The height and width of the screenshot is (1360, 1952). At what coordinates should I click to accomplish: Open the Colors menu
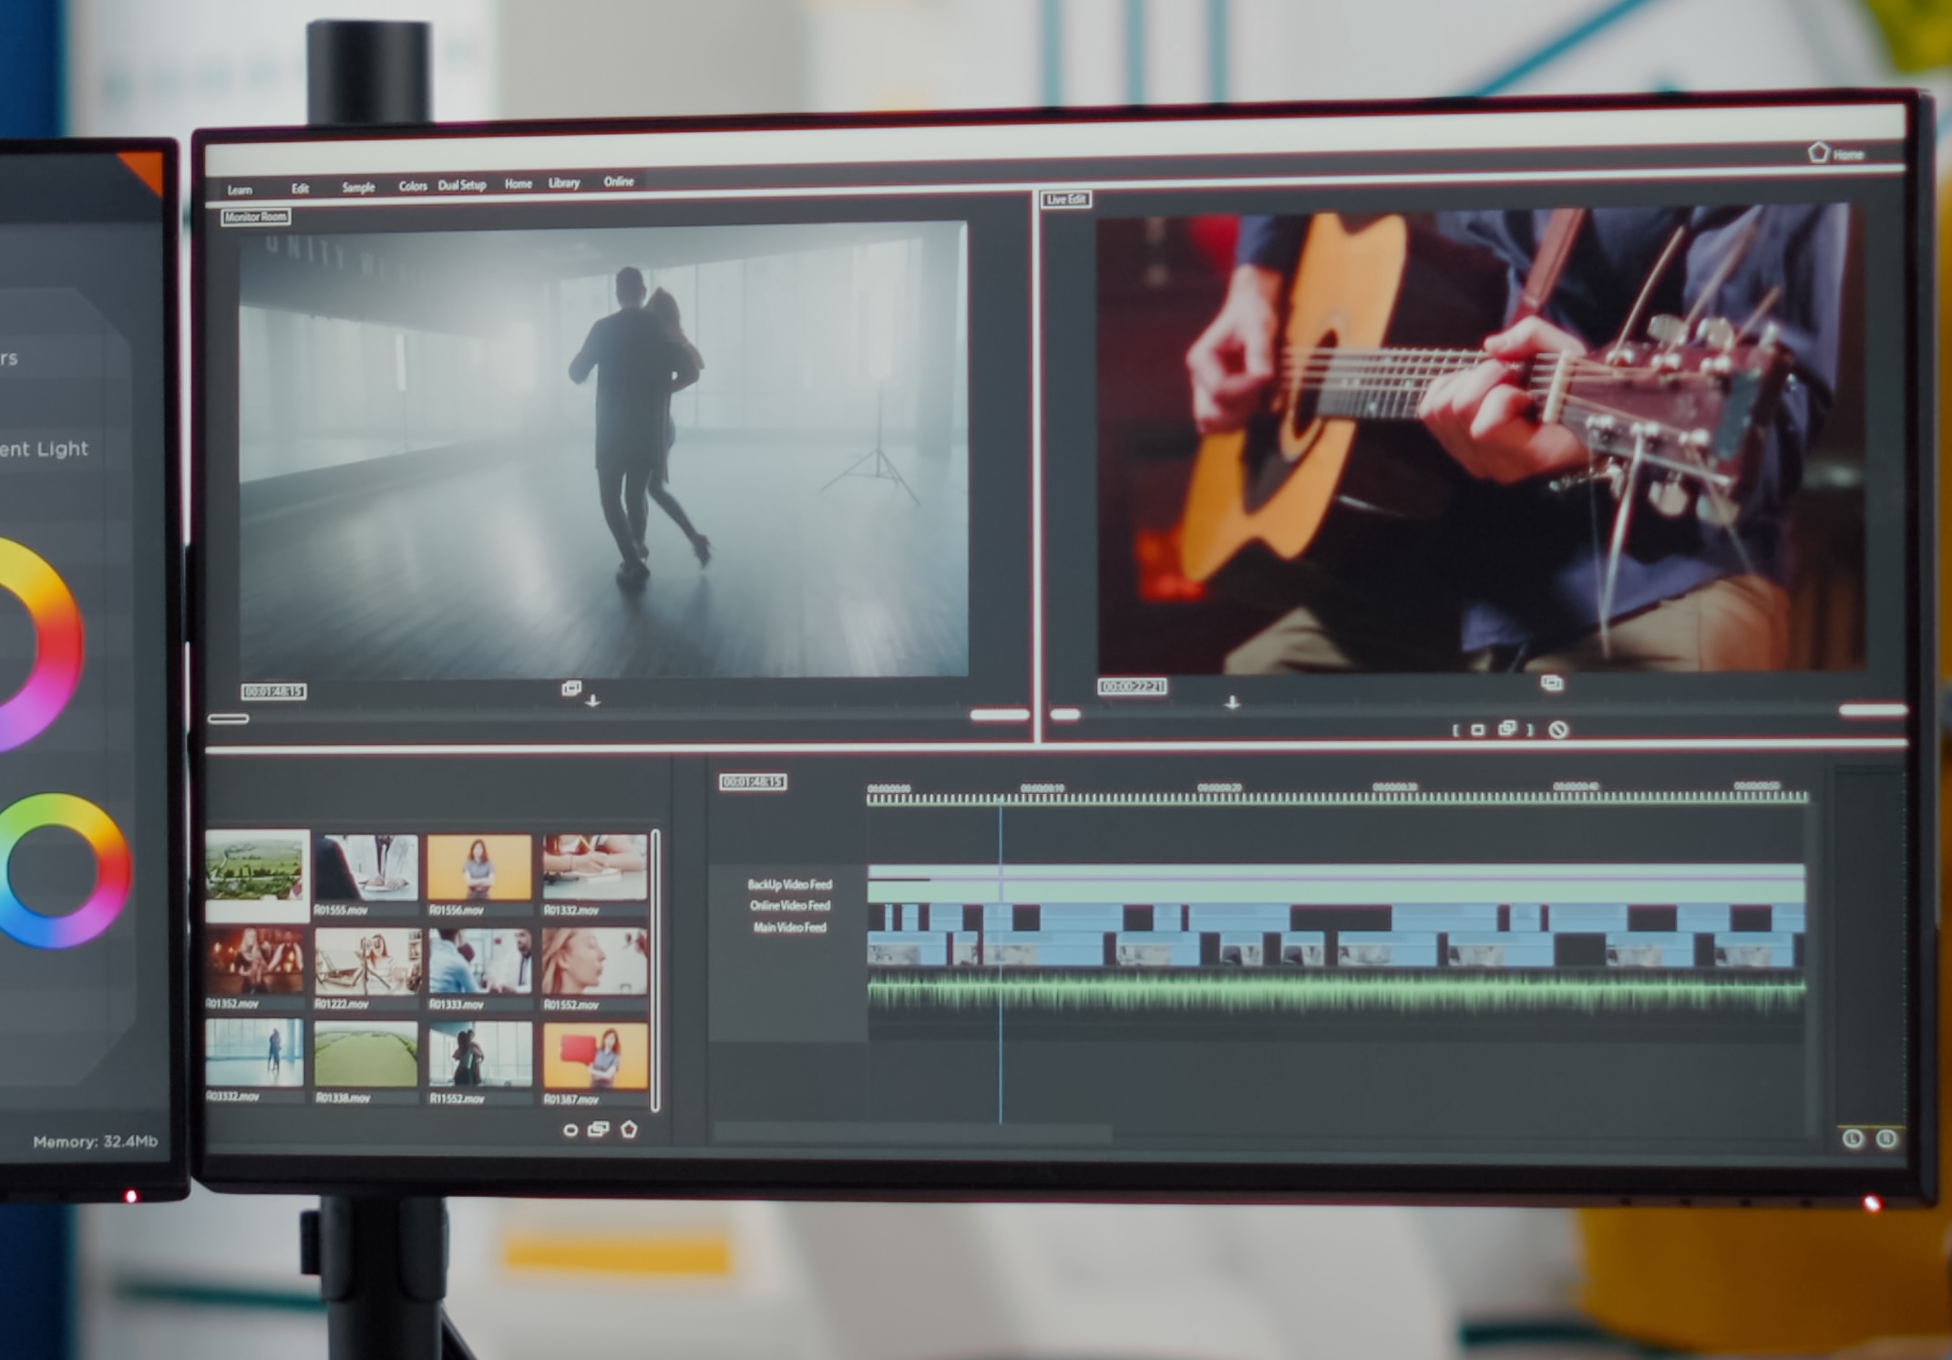(x=413, y=186)
